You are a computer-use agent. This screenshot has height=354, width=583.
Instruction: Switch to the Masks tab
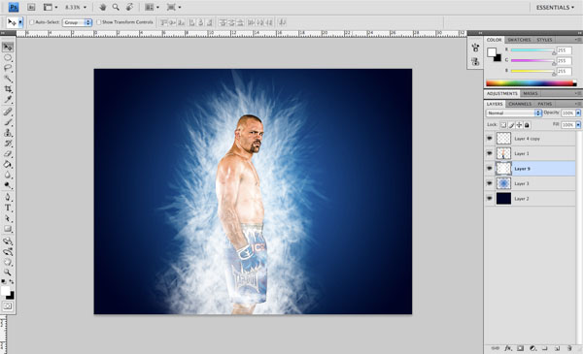[x=531, y=93]
